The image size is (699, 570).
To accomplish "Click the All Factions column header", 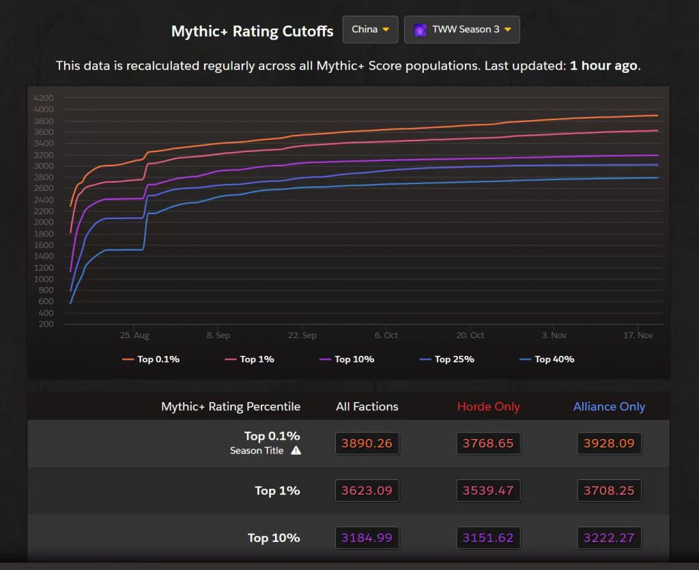I will 367,406.
